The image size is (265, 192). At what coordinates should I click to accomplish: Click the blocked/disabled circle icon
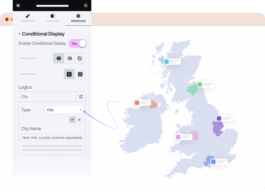[x=79, y=58]
